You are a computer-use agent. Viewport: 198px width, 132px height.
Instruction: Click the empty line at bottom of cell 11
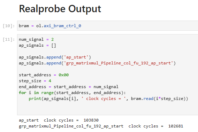point(108,110)
